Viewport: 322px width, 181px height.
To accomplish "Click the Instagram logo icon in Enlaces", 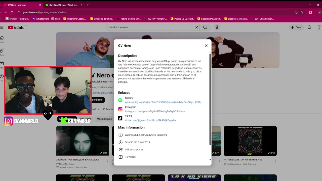I will pyautogui.click(x=120, y=109).
